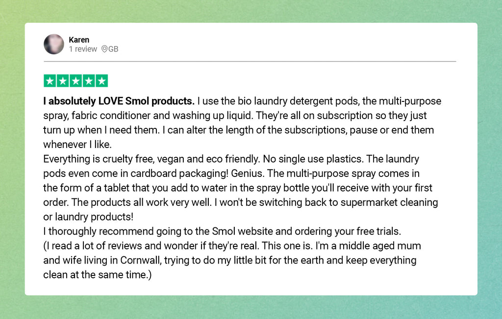Select the fifth green rating star
502x319 pixels.
101,81
